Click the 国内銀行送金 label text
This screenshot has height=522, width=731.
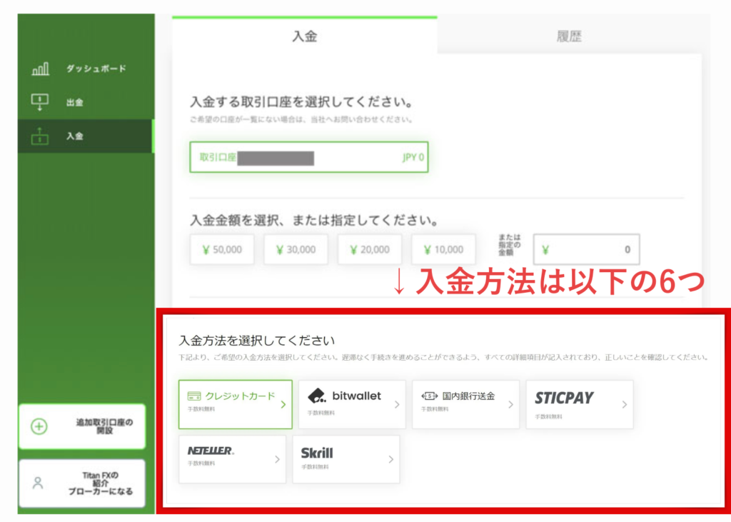pyautogui.click(x=468, y=396)
